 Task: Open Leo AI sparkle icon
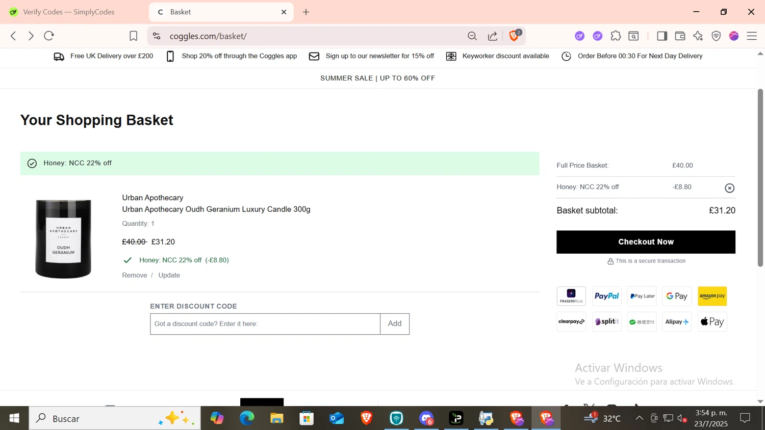[698, 36]
